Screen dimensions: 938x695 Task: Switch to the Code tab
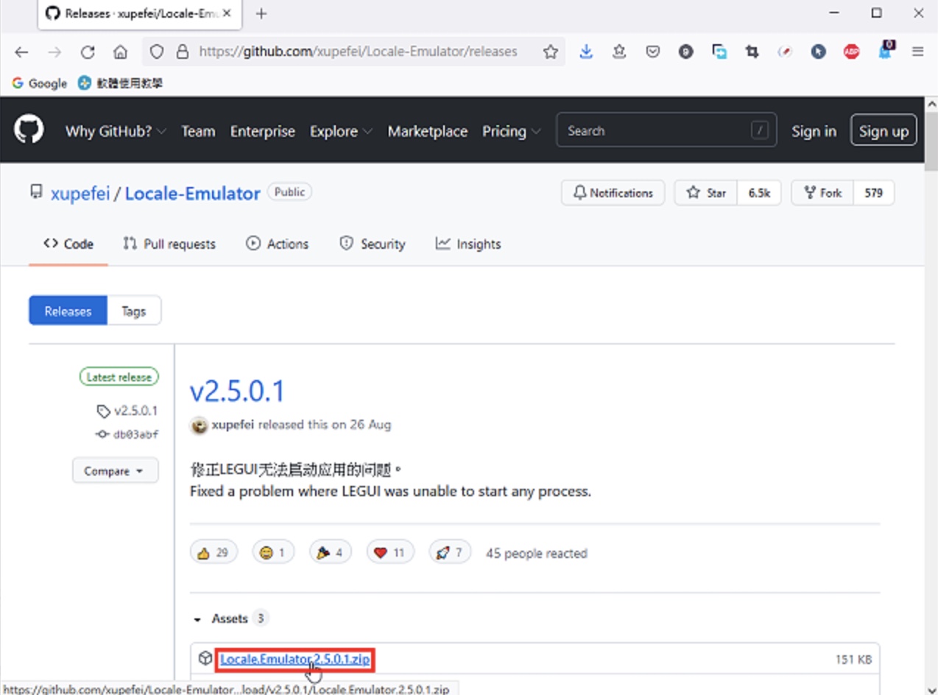tap(68, 244)
